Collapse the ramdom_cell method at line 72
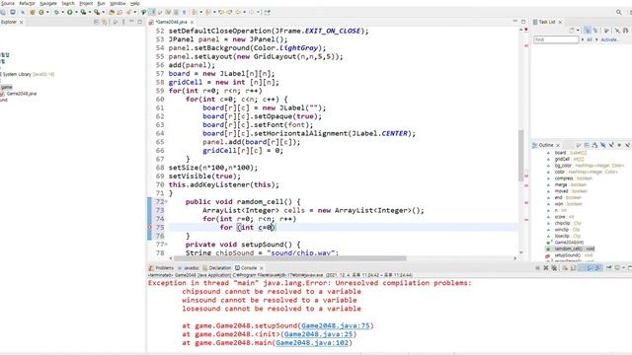Viewport: 632px width, 355px height. (x=166, y=201)
